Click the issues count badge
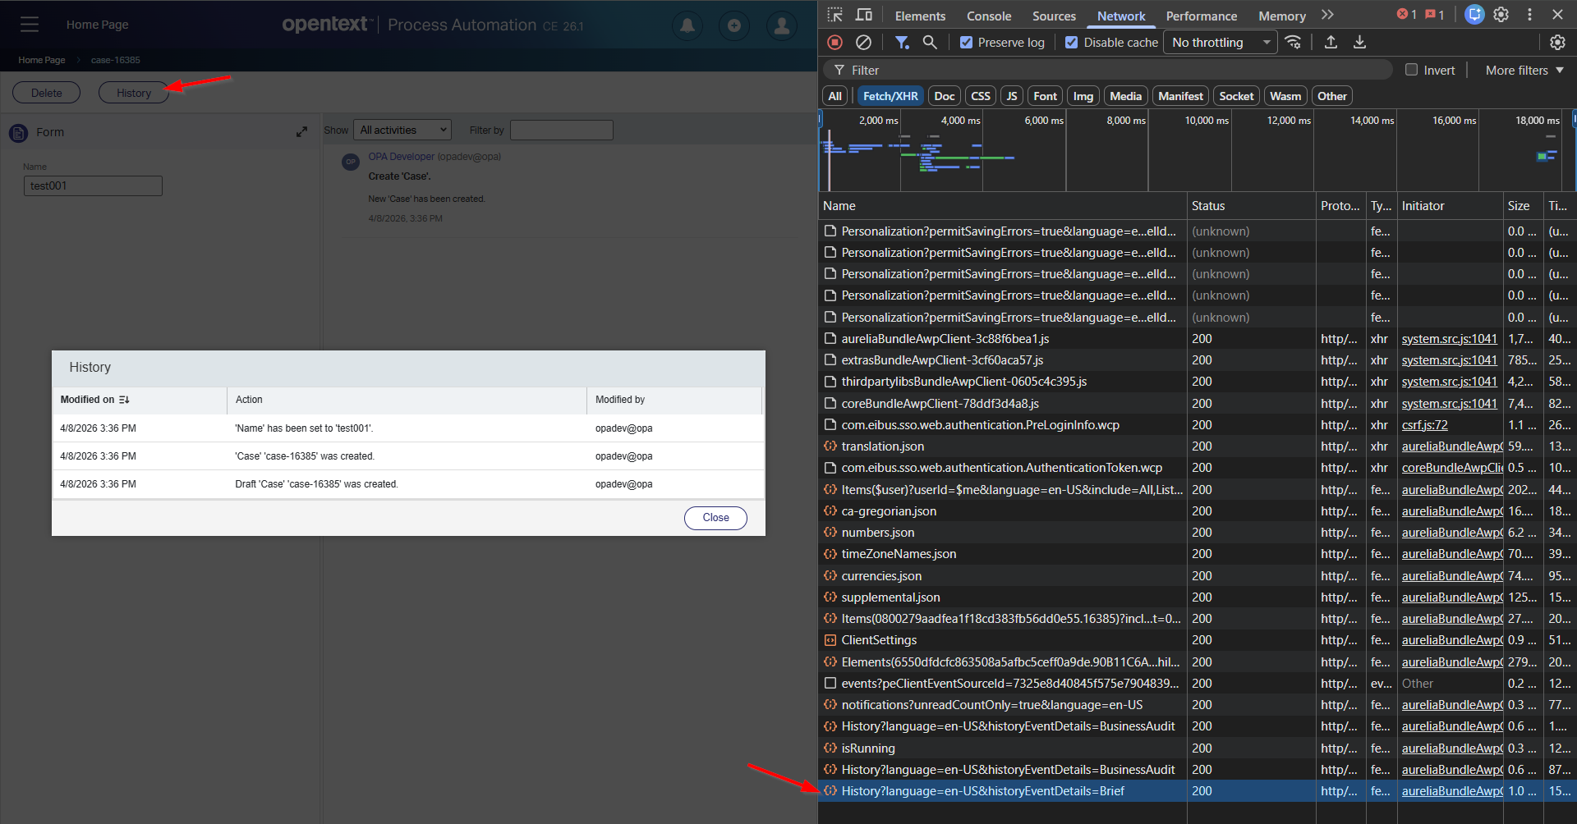 tap(1435, 15)
